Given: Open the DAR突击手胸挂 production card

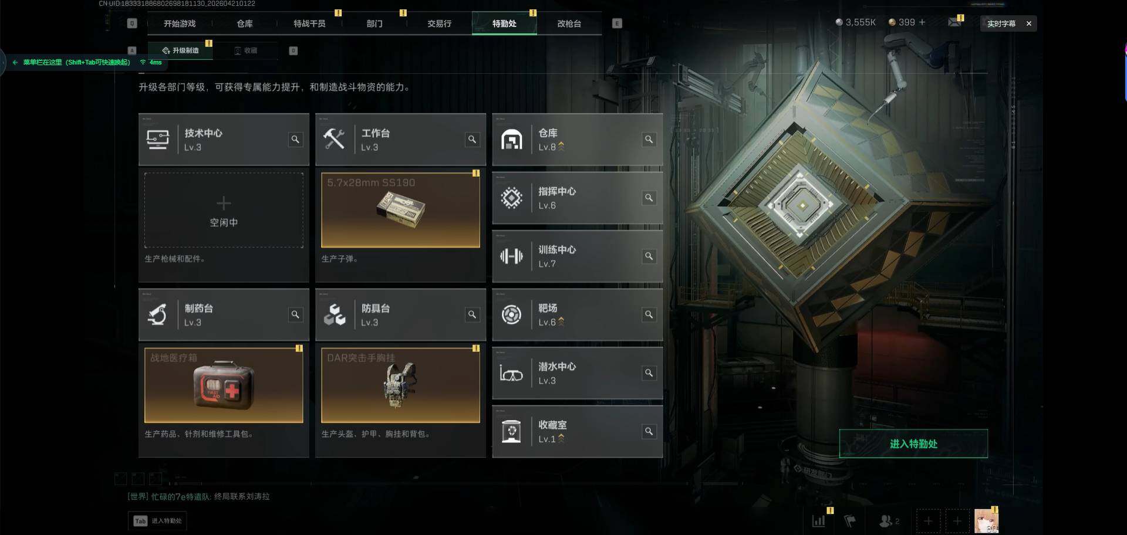Looking at the screenshot, I should click(x=400, y=385).
